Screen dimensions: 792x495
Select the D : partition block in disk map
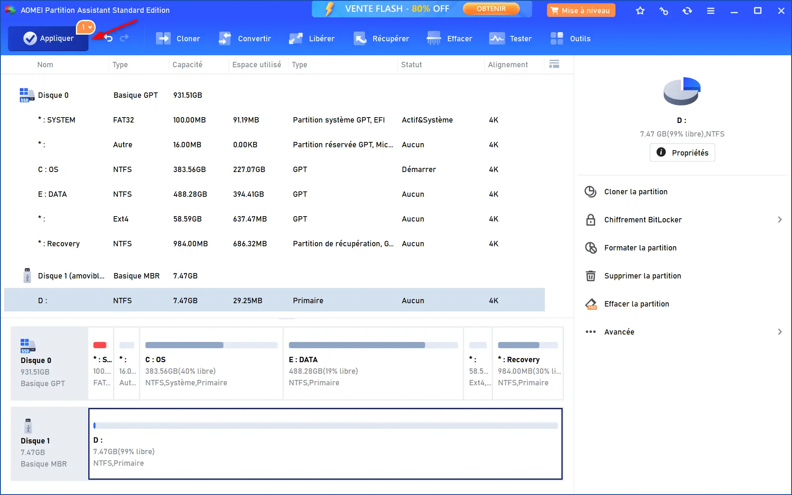point(325,444)
